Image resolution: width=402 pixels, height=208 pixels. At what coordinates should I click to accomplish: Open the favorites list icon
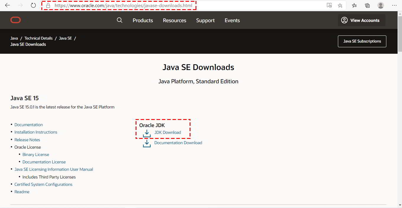click(354, 5)
